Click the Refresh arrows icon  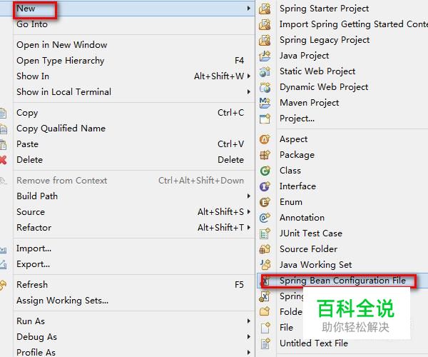click(3, 285)
